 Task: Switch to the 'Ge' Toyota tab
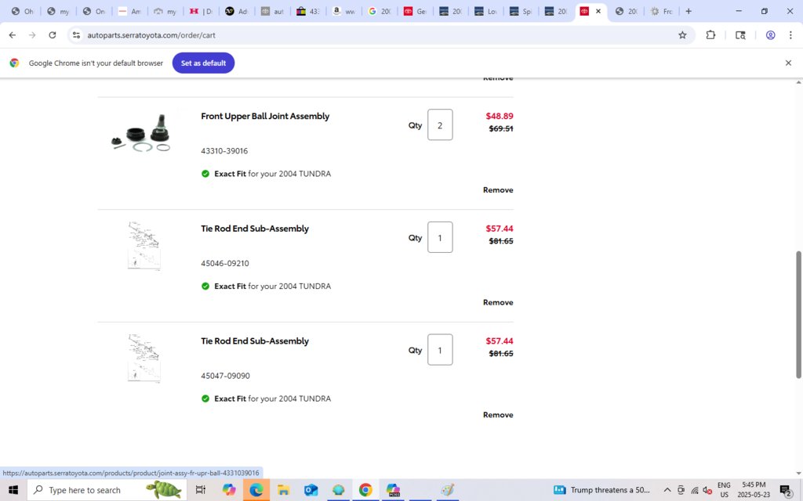tap(415, 11)
